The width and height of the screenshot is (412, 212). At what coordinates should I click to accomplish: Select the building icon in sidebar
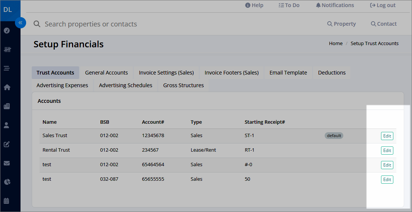[7, 106]
